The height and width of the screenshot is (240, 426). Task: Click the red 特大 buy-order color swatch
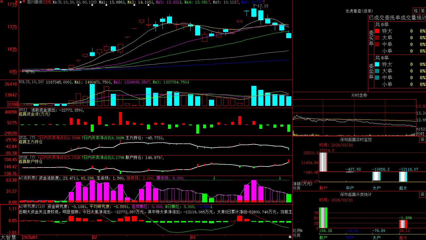[x=377, y=31]
